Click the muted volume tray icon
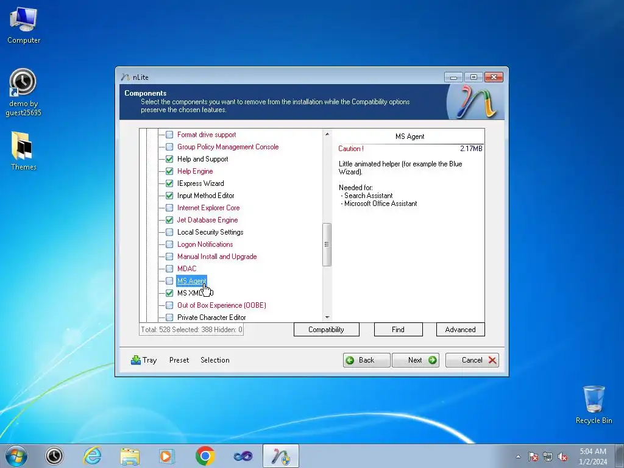 click(562, 456)
